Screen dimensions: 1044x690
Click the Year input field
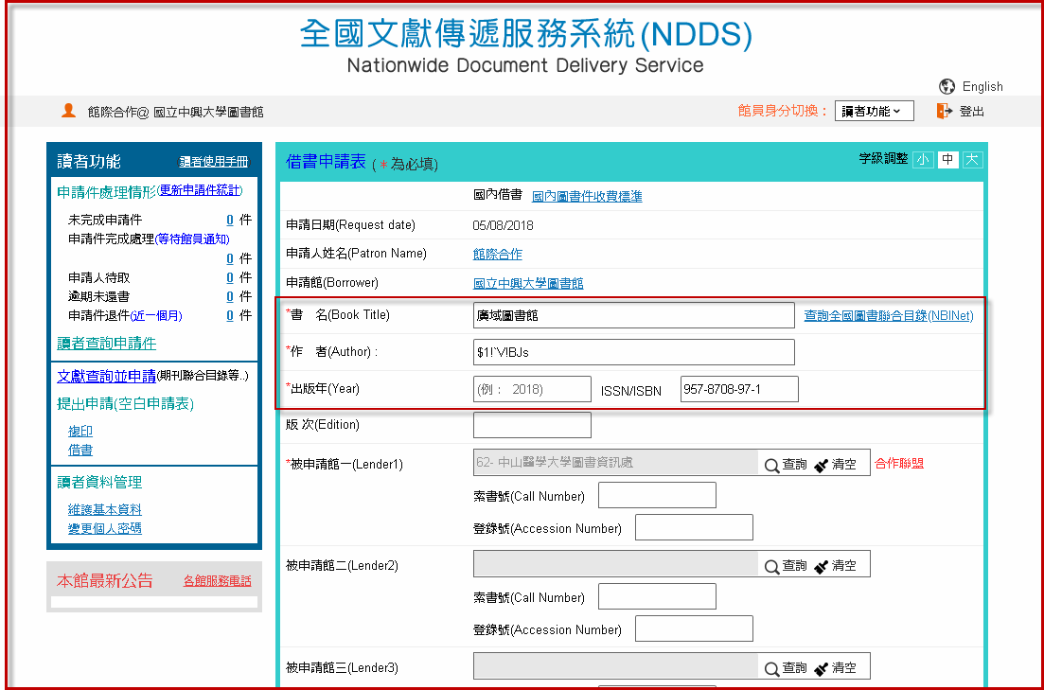(x=532, y=389)
